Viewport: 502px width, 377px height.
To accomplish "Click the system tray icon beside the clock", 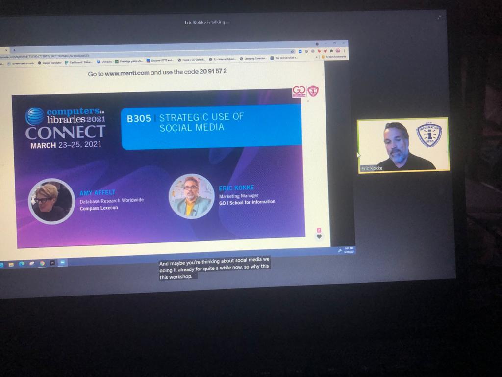I will 340,251.
